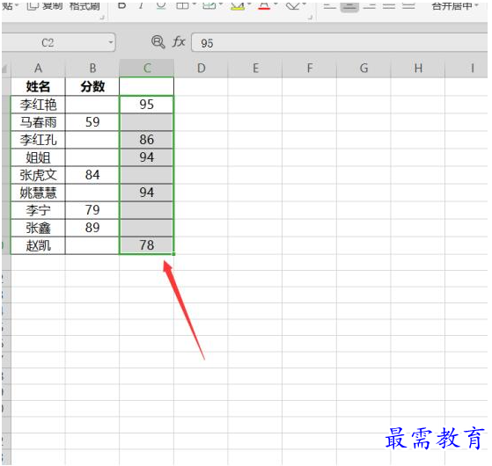The width and height of the screenshot is (492, 466).
Task: Select column B header
Action: click(x=92, y=68)
